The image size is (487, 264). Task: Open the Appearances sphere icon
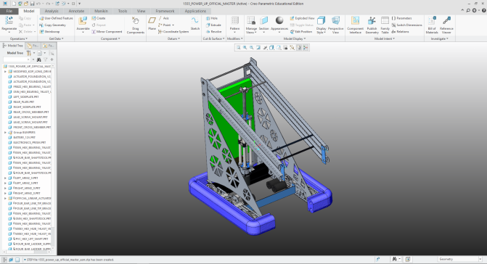[x=279, y=21]
